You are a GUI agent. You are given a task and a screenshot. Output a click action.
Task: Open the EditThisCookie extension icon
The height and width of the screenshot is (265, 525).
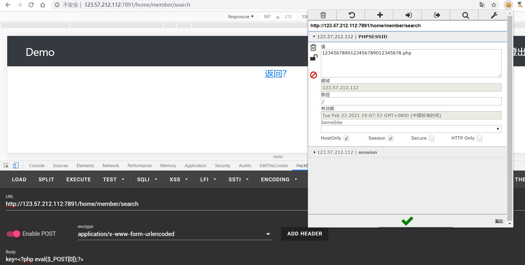508,5
